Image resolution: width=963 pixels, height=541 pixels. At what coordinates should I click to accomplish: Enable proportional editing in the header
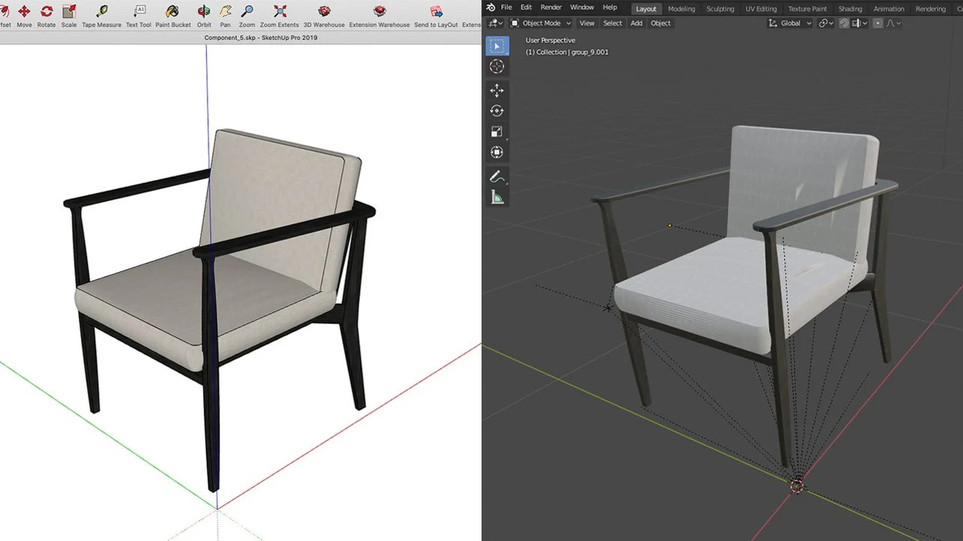[877, 22]
